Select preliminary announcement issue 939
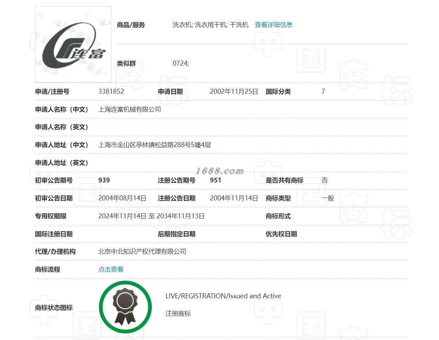The height and width of the screenshot is (340, 439). click(x=104, y=180)
